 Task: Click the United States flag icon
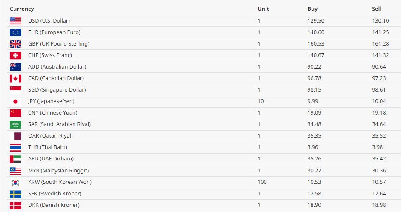[15, 21]
